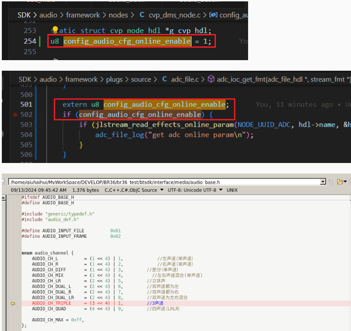Click the highlighted AUDIO_CH_TRIPLE line

coord(186,303)
